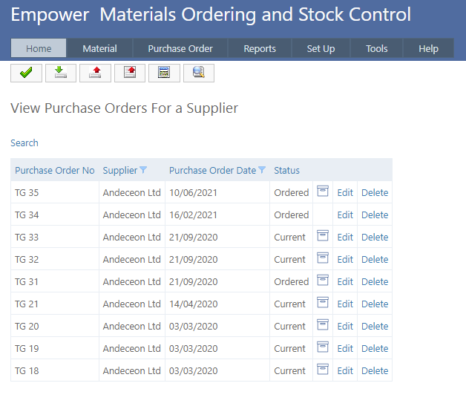This screenshot has height=409, width=466.
Task: Open the Supplier column filter
Action: coord(143,170)
